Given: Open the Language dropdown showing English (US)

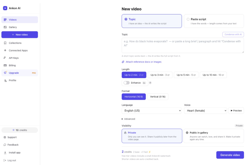Looking at the screenshot, I should (151, 111).
